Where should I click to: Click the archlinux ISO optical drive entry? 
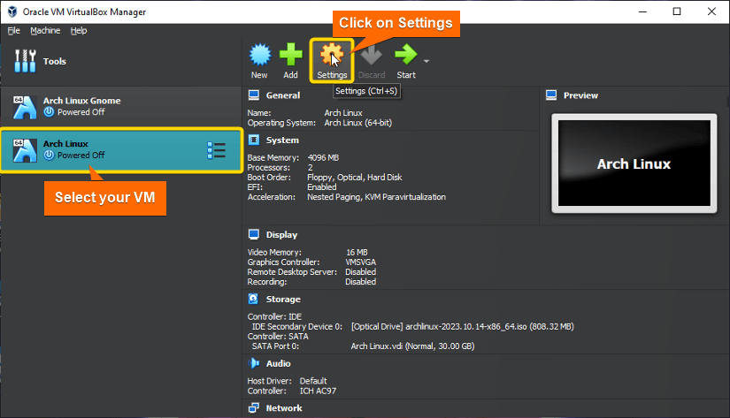pos(462,326)
